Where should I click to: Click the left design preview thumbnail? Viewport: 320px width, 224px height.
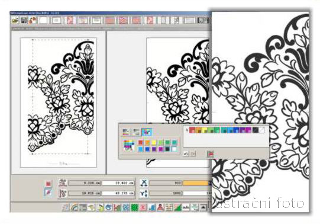[x=59, y=103]
